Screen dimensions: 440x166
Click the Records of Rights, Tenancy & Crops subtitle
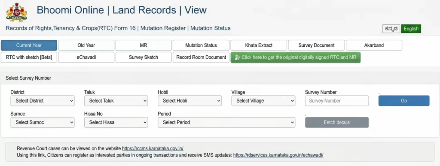click(118, 28)
